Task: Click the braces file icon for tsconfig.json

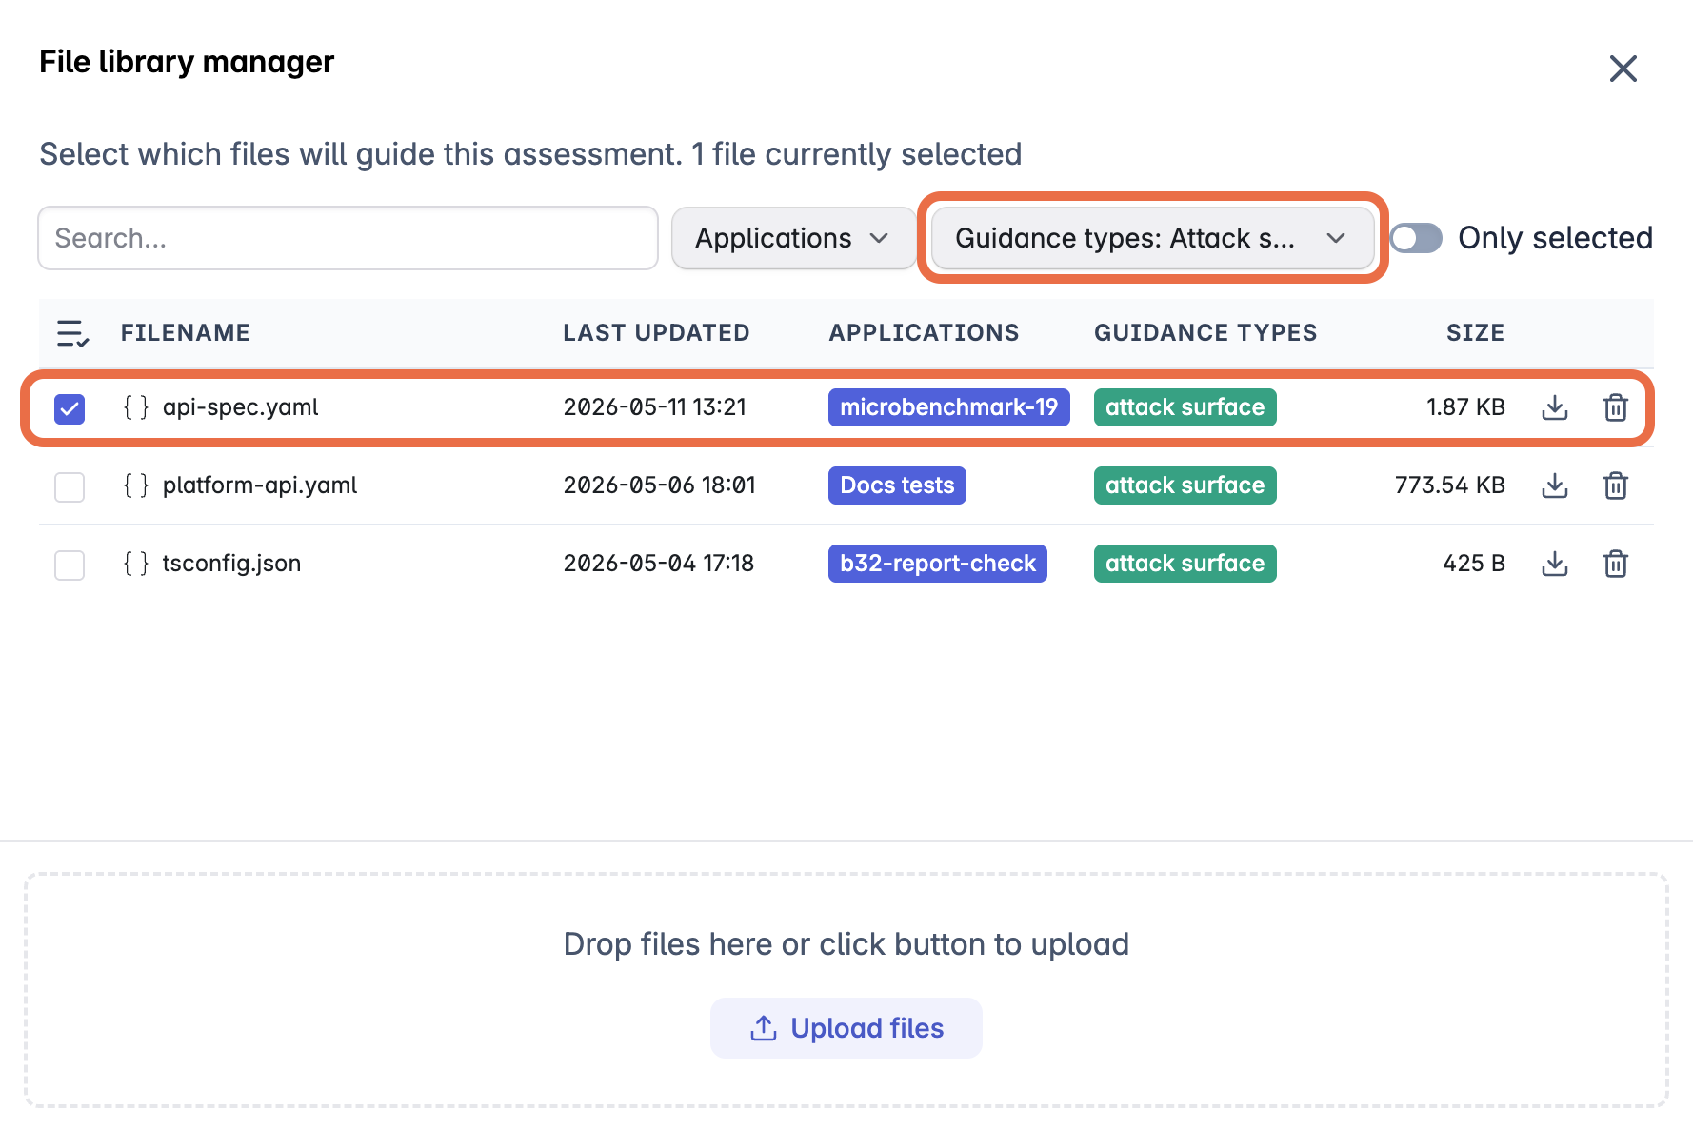Action: (x=136, y=564)
